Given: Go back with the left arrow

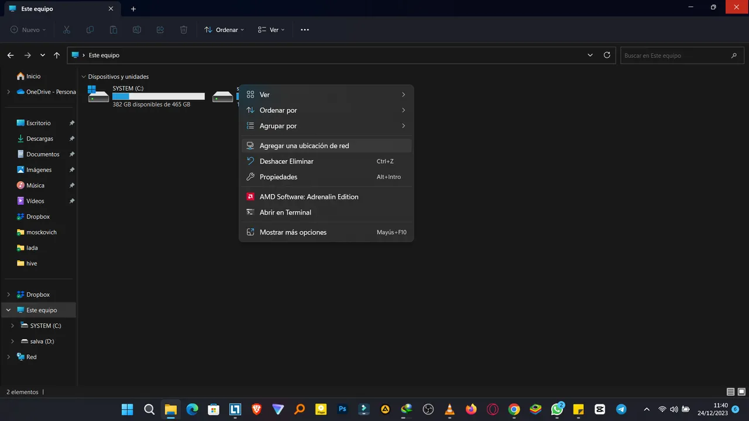Looking at the screenshot, I should [x=11, y=56].
